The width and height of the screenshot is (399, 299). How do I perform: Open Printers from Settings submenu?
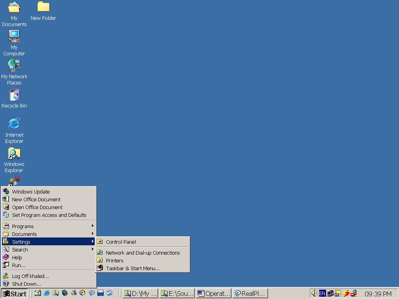143,260
